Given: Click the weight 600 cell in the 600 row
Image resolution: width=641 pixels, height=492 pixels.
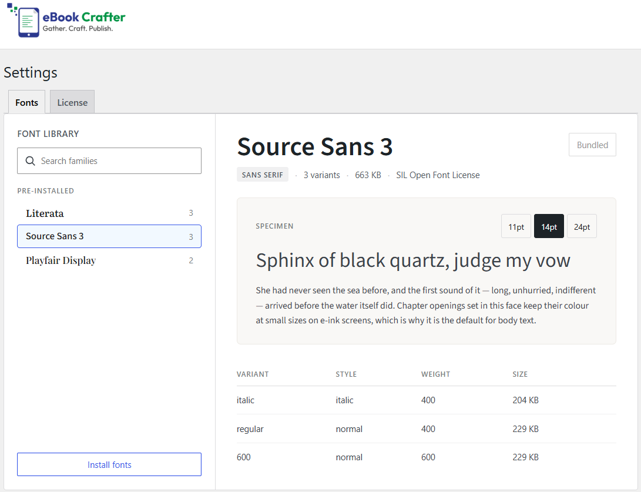Looking at the screenshot, I should click(428, 457).
